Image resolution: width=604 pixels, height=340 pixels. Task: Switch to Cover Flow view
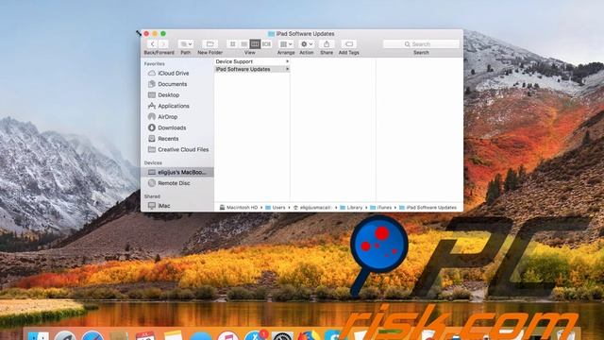coord(266,44)
